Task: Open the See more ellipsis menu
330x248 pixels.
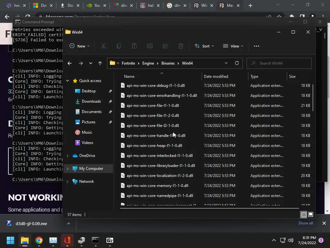Action: (x=256, y=46)
